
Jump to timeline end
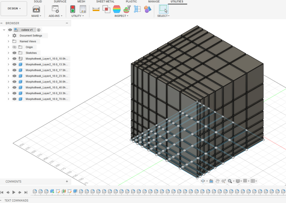pos(26,192)
